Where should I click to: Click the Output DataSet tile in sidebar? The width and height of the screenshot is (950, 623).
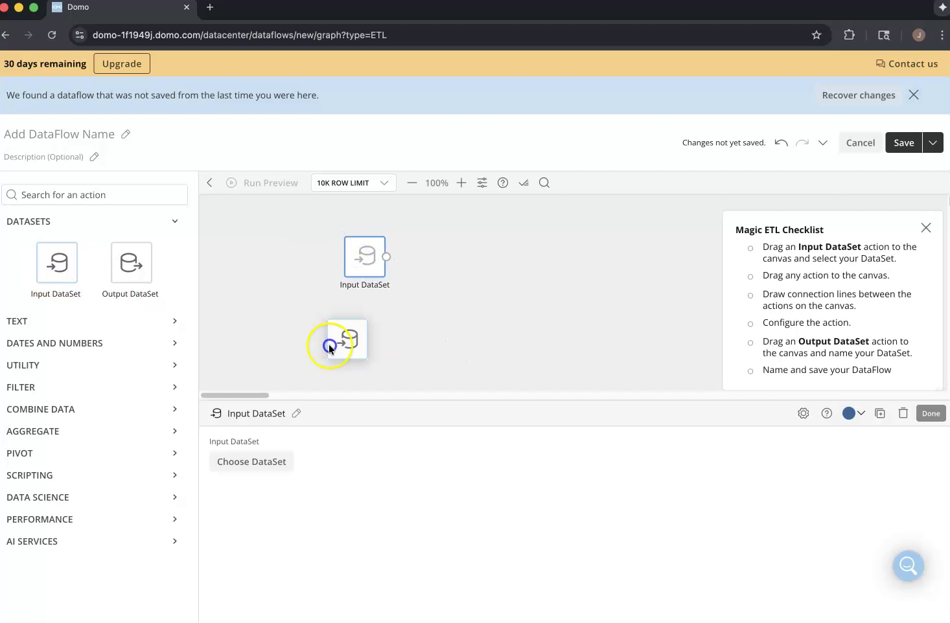point(132,263)
